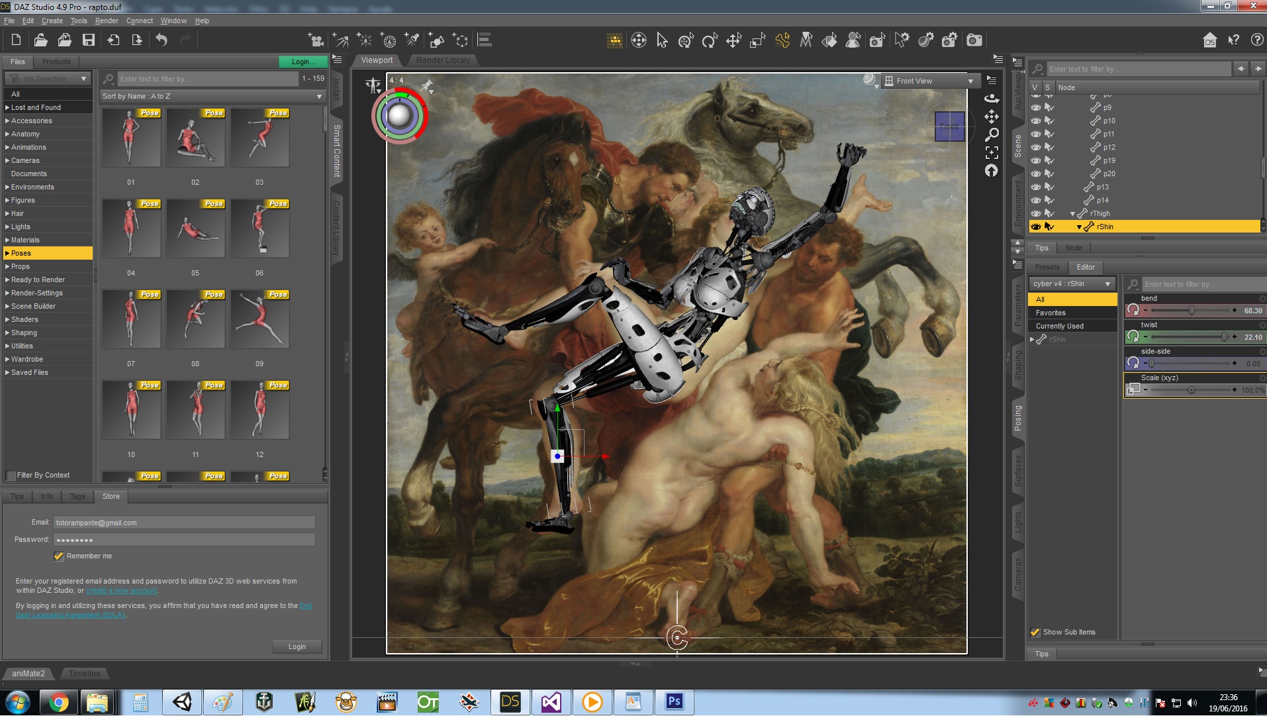Click the Undo arrow icon
Viewport: 1267px width, 722px height.
tap(162, 40)
